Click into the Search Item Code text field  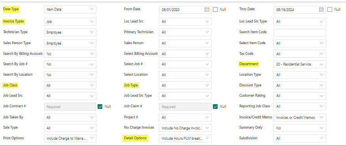300,32
